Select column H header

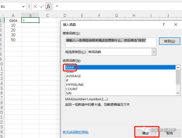134,15
